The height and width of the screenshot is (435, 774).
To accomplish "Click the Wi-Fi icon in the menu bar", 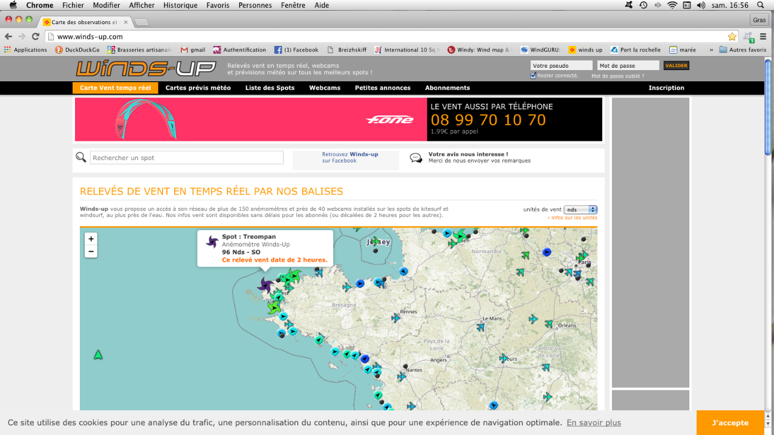I will click(672, 5).
